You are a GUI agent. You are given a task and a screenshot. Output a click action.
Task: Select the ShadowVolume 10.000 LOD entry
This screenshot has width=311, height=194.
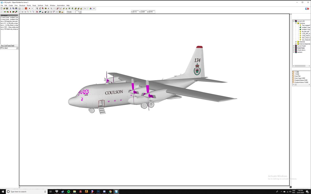click(301, 82)
